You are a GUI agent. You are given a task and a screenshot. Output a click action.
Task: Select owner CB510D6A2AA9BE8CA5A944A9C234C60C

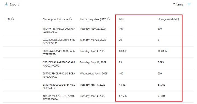tap(59, 64)
